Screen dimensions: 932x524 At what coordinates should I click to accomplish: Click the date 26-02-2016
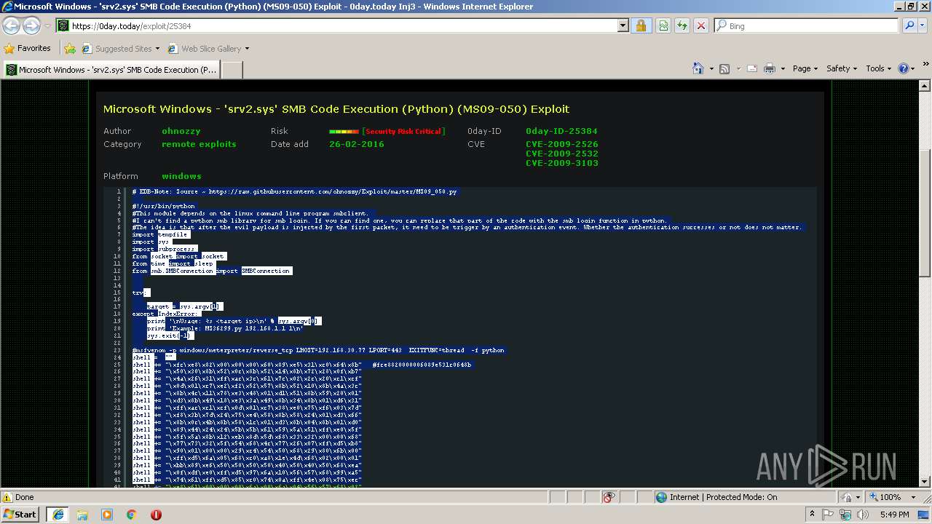pos(357,144)
